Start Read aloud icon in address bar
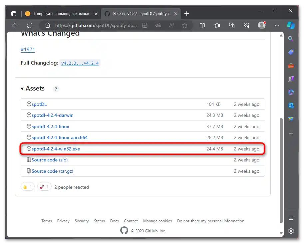Image resolution: width=304 pixels, height=244 pixels. point(171,25)
